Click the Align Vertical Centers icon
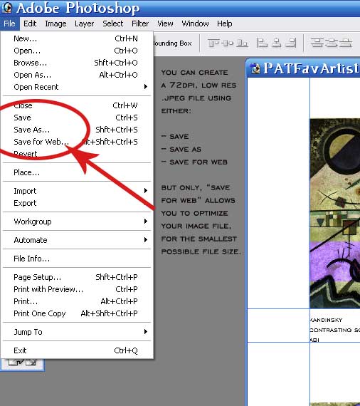360x406 pixels. [x=228, y=43]
